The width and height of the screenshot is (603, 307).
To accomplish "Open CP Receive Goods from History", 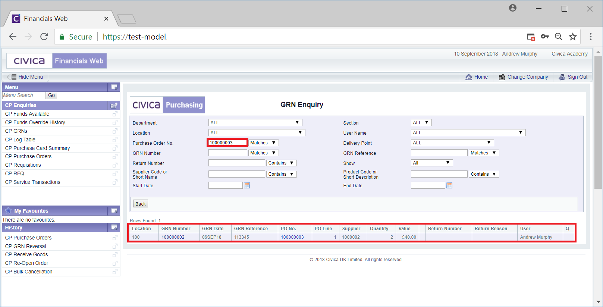I will (x=26, y=254).
